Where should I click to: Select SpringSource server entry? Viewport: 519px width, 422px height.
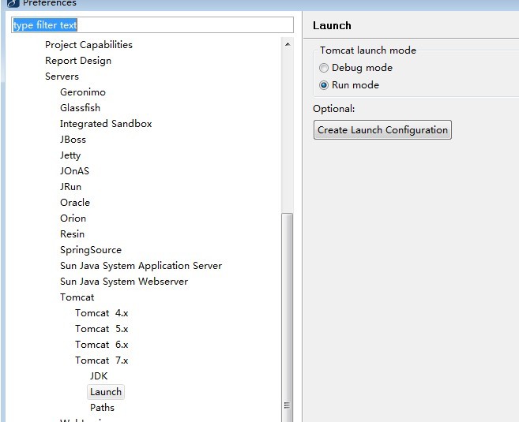[91, 250]
